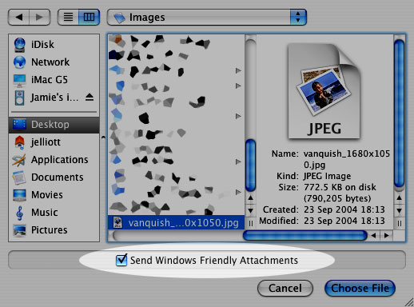Open Applications in the sidebar

click(54, 160)
